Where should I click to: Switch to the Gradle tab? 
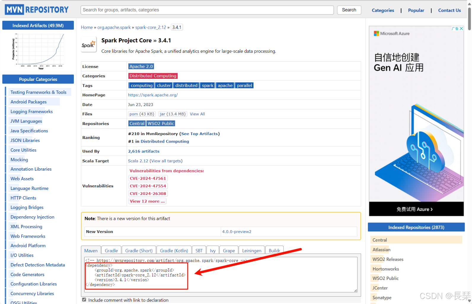[111, 250]
